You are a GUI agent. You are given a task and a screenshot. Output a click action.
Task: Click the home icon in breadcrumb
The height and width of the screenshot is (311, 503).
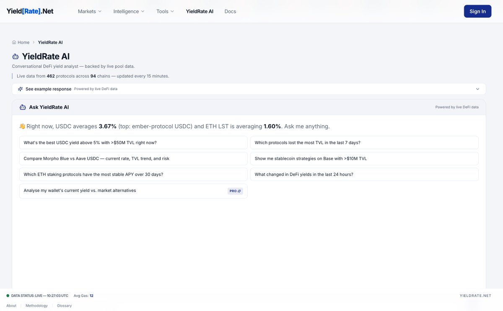tap(14, 42)
